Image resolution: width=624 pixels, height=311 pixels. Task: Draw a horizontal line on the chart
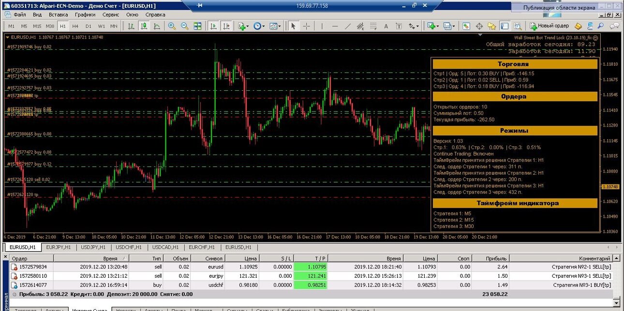pyautogui.click(x=335, y=26)
